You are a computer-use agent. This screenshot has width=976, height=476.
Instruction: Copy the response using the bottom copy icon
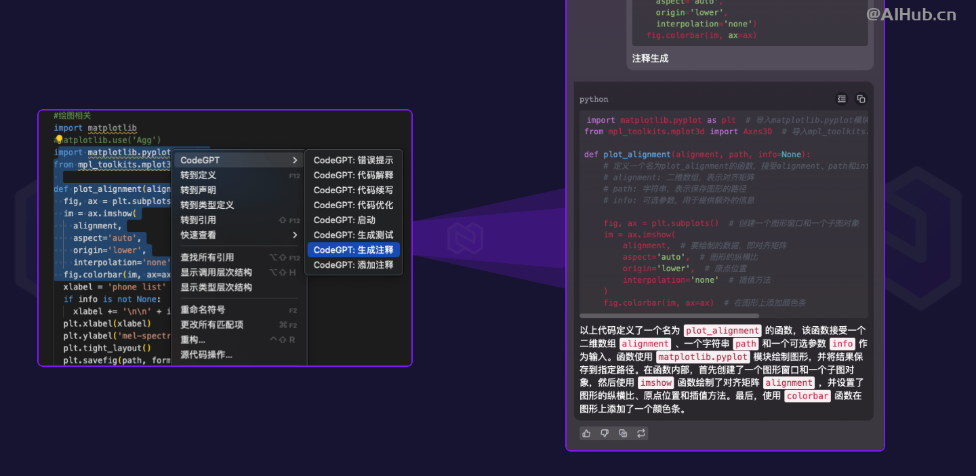[623, 433]
